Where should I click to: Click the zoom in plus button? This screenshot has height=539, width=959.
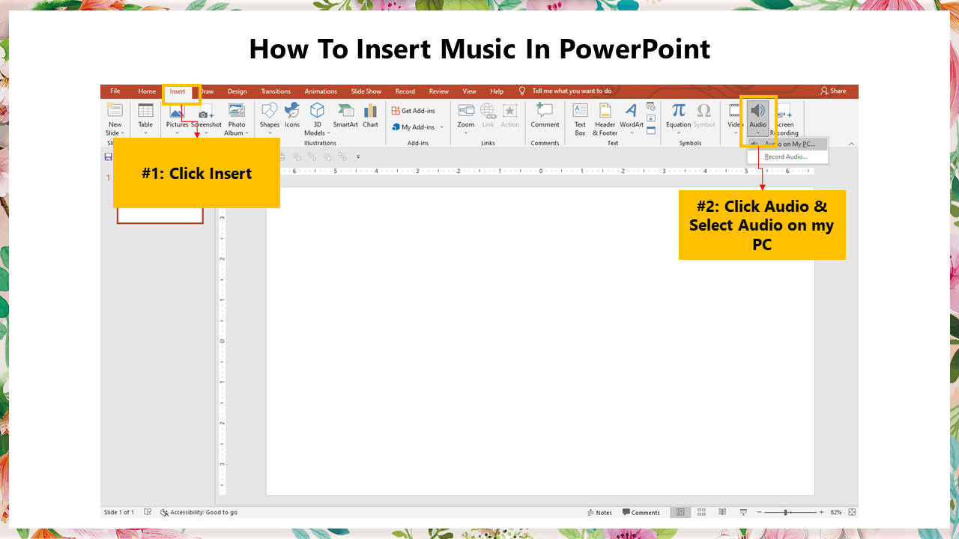[x=821, y=513]
